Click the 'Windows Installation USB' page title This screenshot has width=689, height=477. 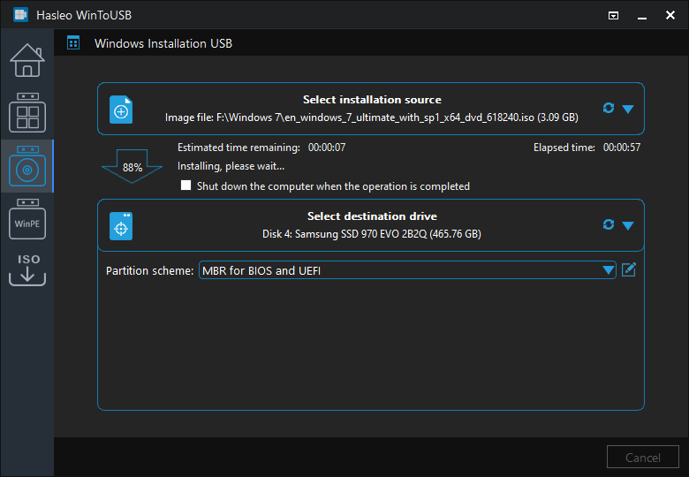pos(163,43)
